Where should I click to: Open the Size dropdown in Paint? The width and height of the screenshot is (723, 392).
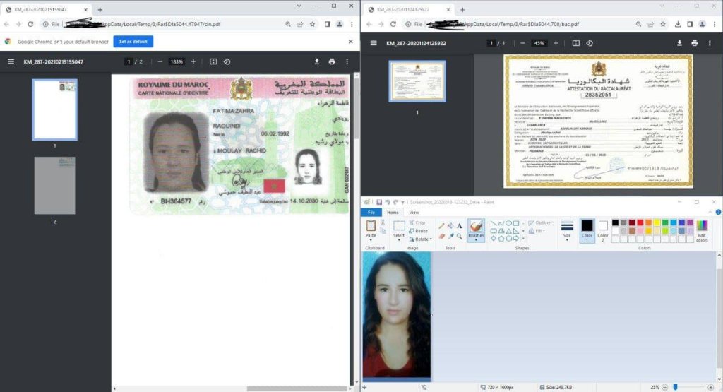(567, 230)
